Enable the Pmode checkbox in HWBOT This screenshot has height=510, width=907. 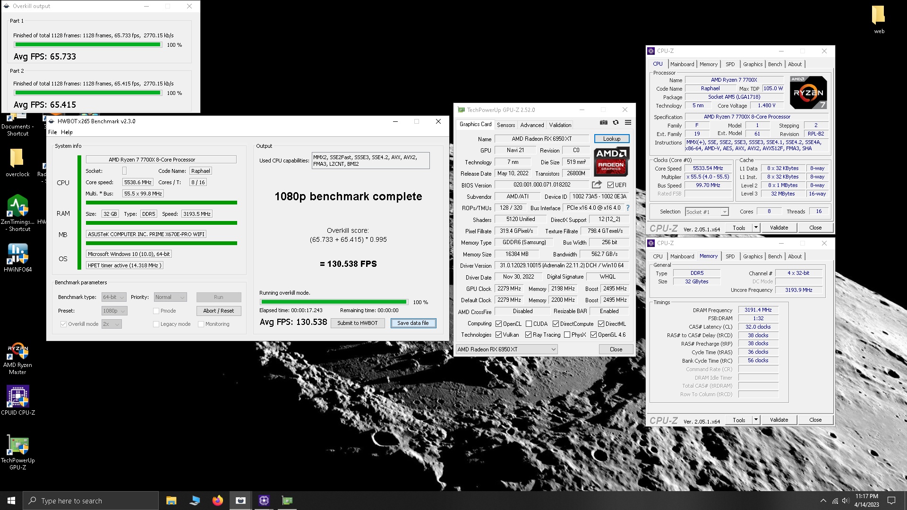click(x=156, y=311)
